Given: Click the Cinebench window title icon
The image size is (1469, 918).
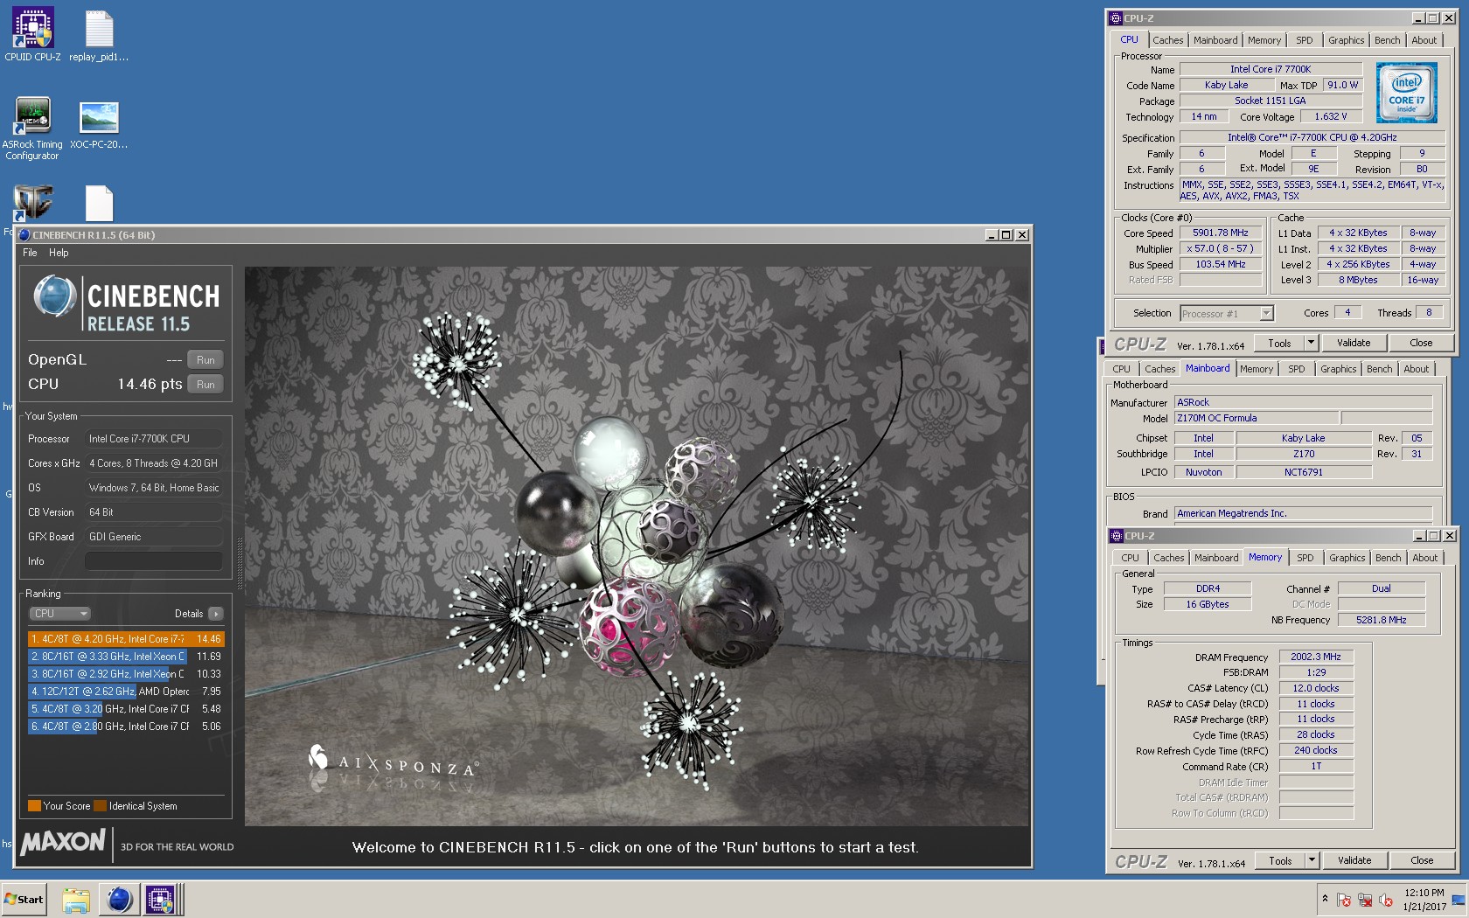Looking at the screenshot, I should 24,235.
